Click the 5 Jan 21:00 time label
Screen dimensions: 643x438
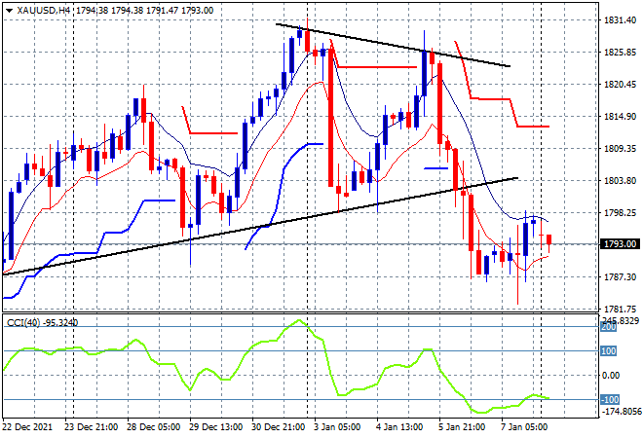[x=462, y=427]
